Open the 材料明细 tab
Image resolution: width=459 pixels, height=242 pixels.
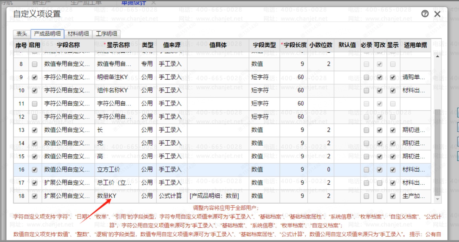click(x=78, y=34)
